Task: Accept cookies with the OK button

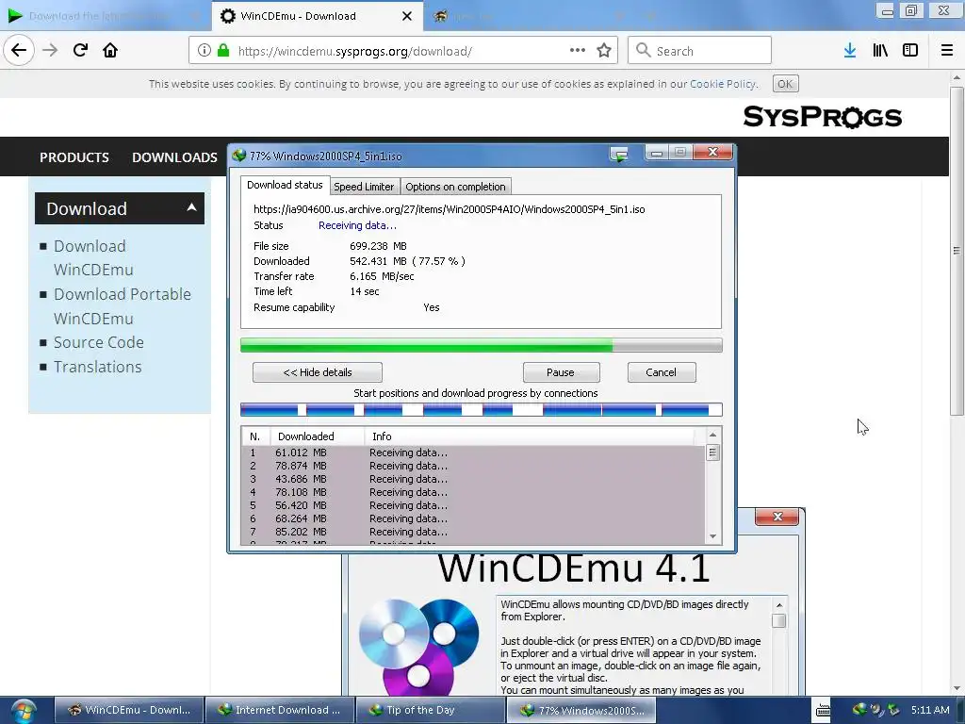Action: (785, 84)
